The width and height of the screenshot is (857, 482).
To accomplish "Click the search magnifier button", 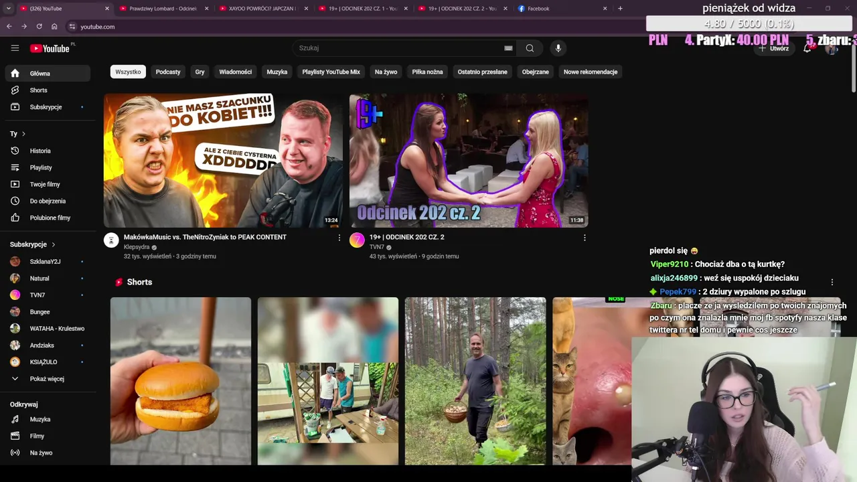I will [530, 48].
